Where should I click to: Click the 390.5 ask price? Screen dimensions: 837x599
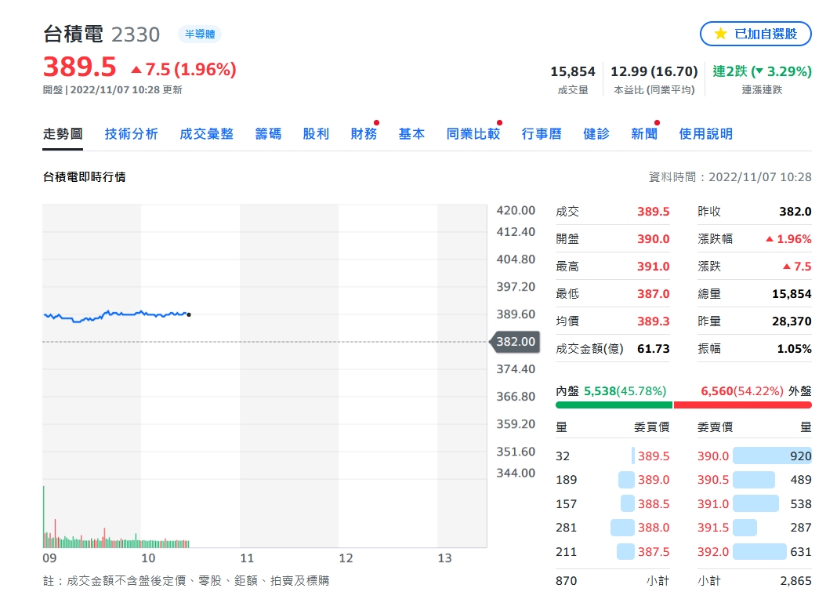[x=713, y=480]
